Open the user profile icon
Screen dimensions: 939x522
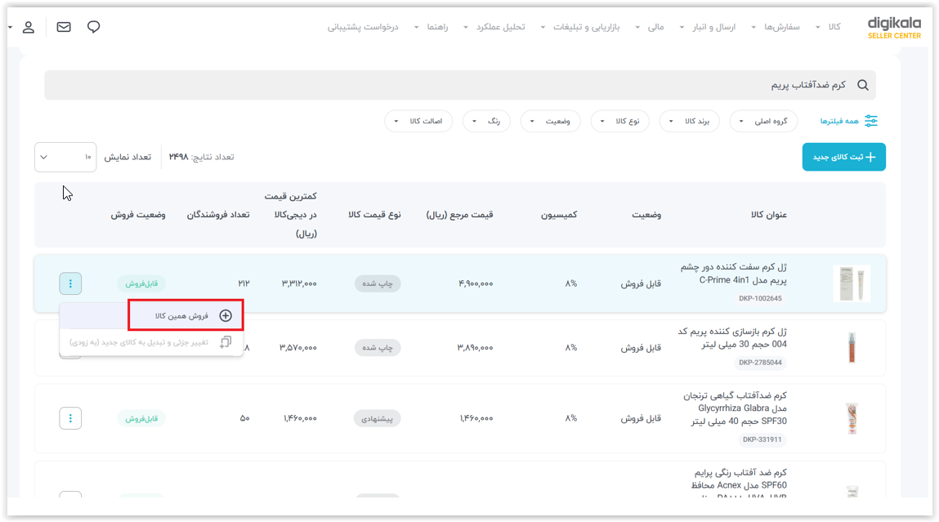(28, 28)
